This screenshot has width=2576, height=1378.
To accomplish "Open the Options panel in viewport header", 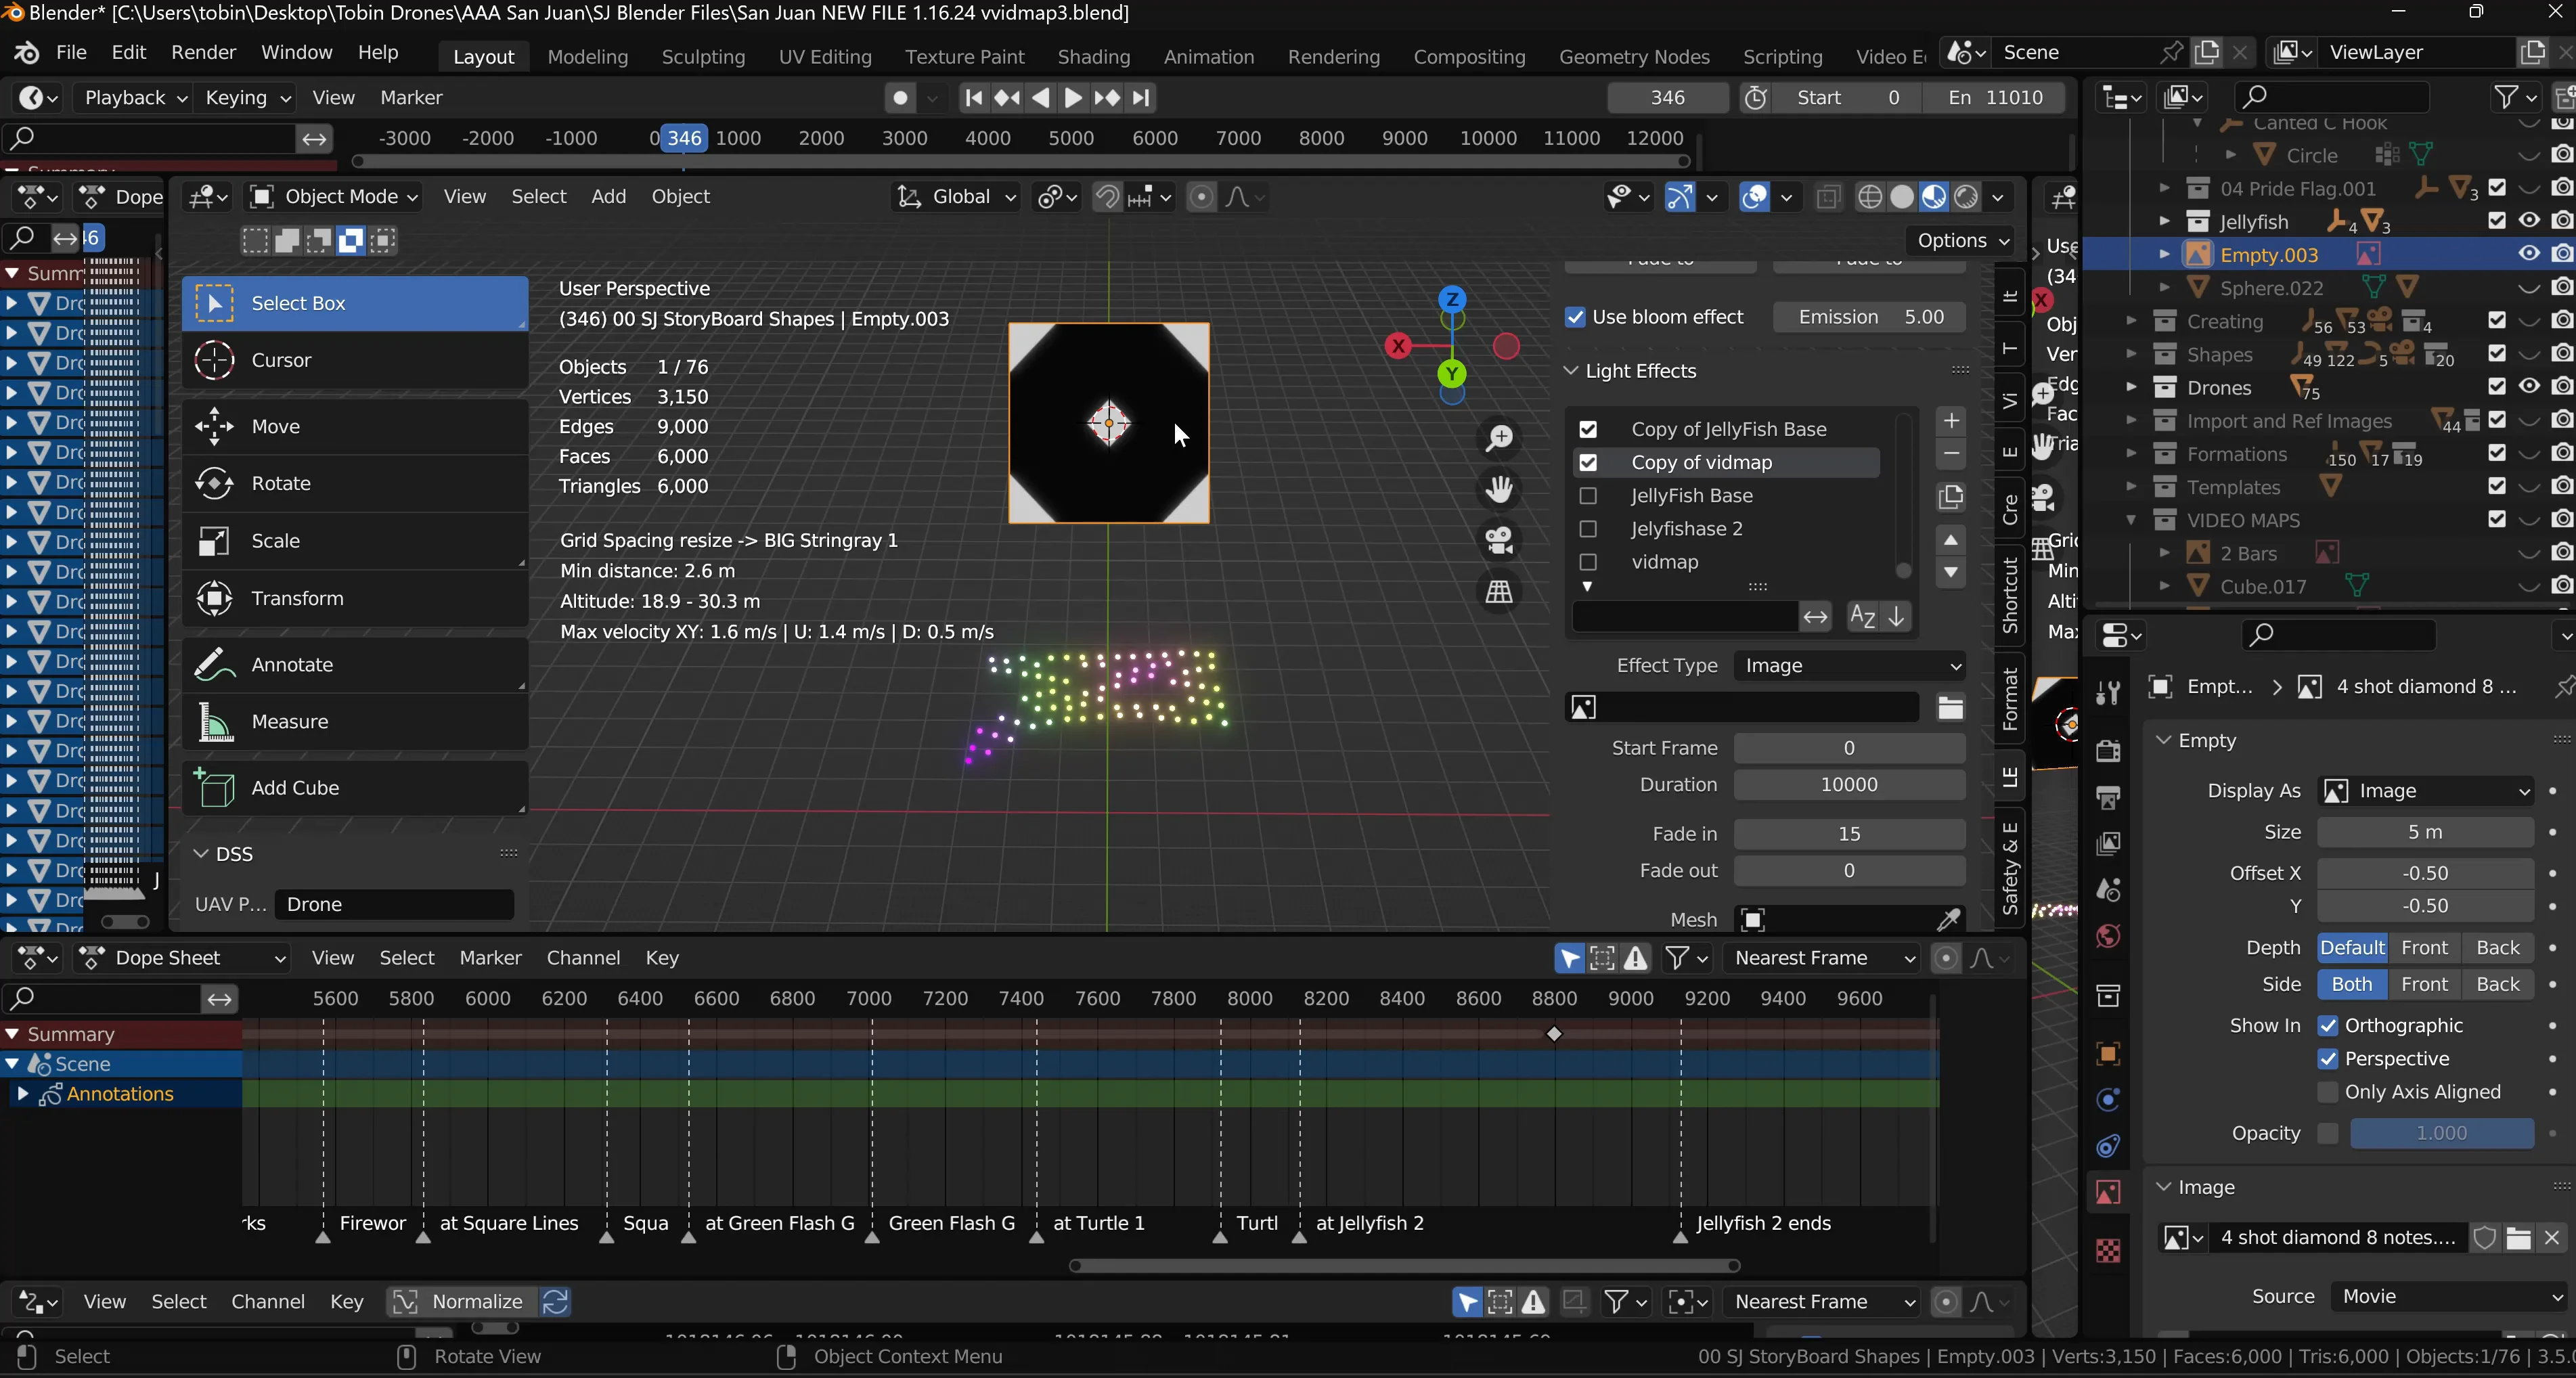I will [x=1959, y=241].
